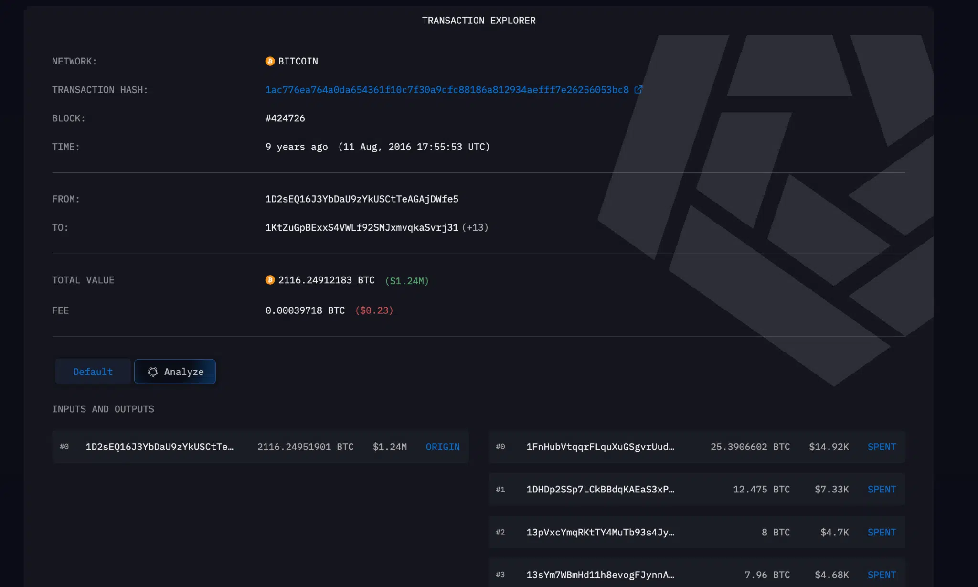Click the 7.96 BTC output amount
The image size is (978, 587).
pos(767,575)
